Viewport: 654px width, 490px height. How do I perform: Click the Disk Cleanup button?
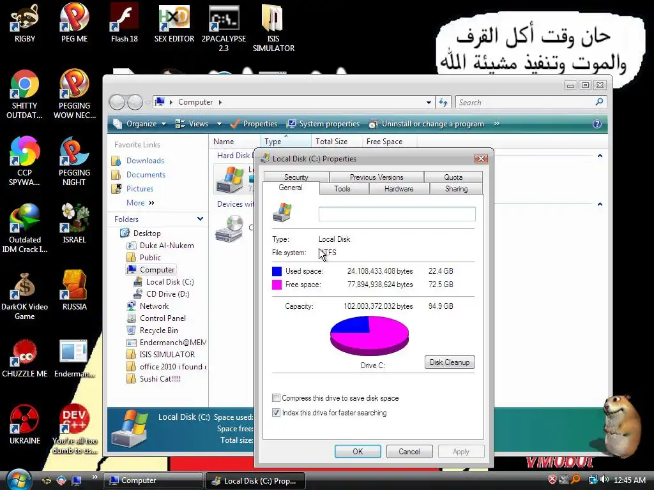pos(450,362)
